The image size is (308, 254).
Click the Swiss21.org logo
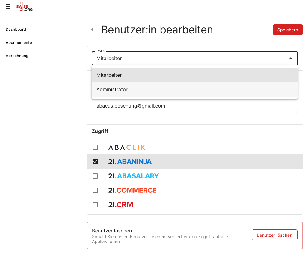[25, 7]
